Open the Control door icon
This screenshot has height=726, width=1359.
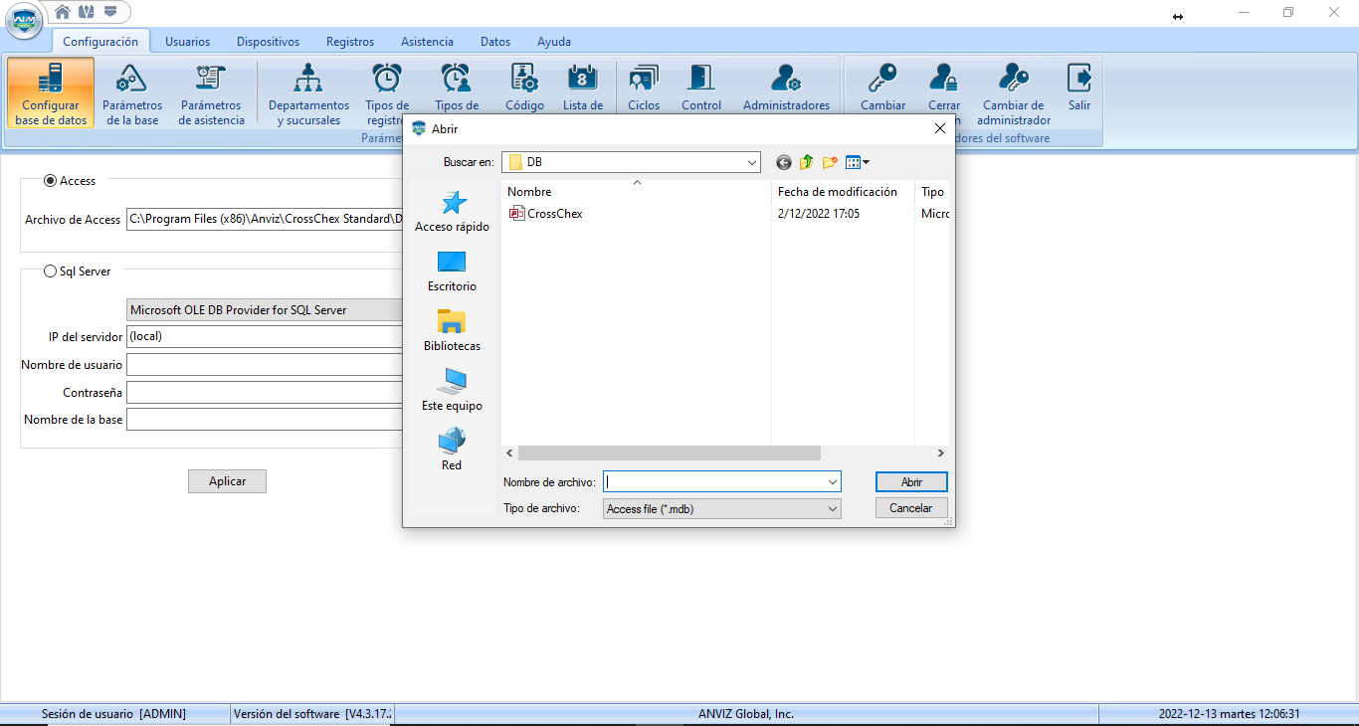click(701, 78)
